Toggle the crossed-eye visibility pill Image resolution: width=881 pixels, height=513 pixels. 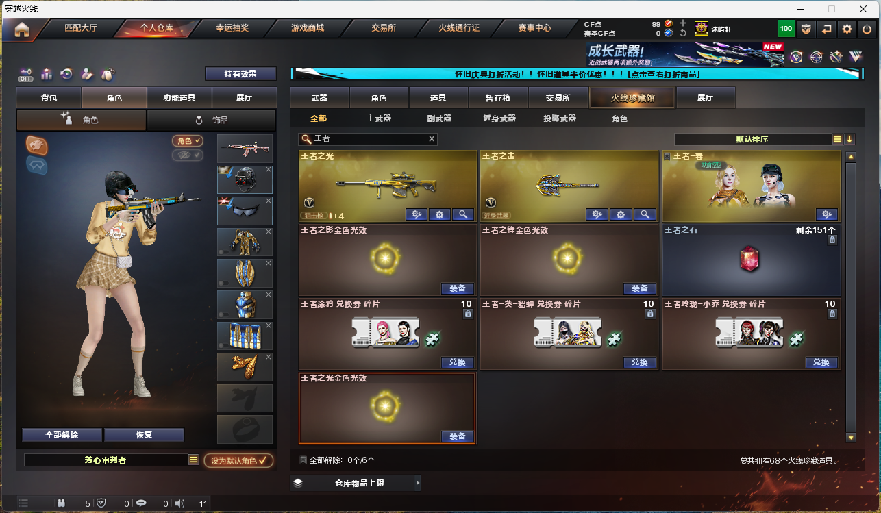pyautogui.click(x=188, y=155)
